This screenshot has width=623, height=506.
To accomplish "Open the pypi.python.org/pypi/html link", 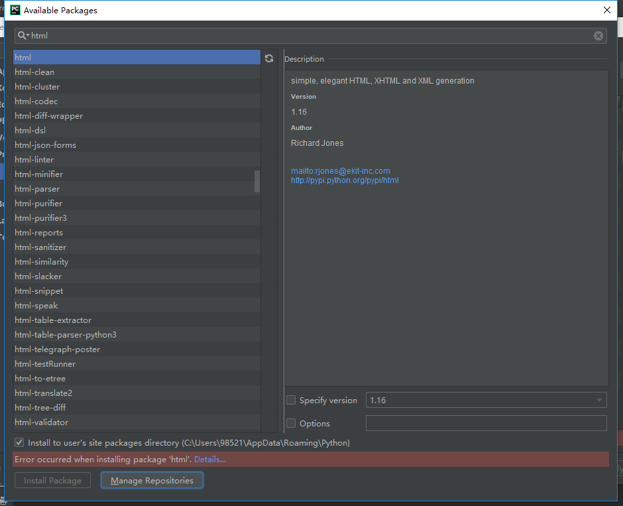I will tap(345, 180).
